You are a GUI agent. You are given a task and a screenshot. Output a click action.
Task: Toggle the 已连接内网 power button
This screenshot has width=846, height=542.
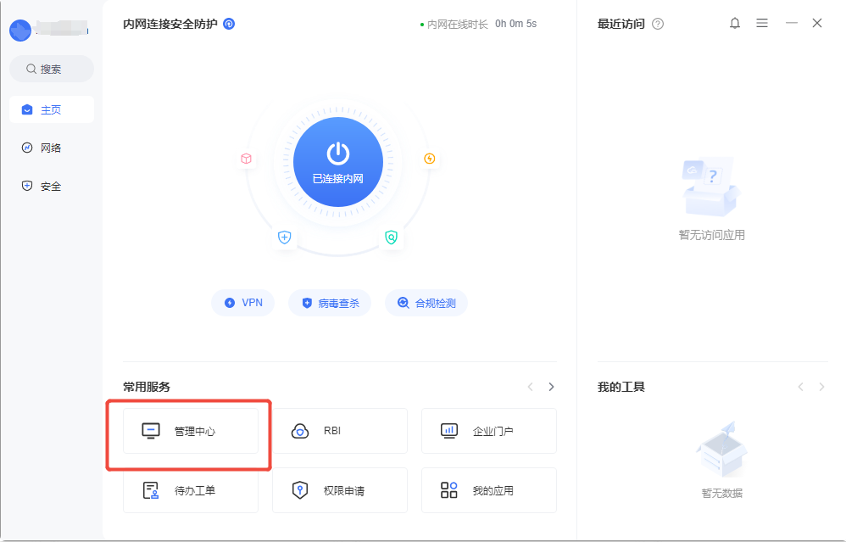click(x=338, y=162)
